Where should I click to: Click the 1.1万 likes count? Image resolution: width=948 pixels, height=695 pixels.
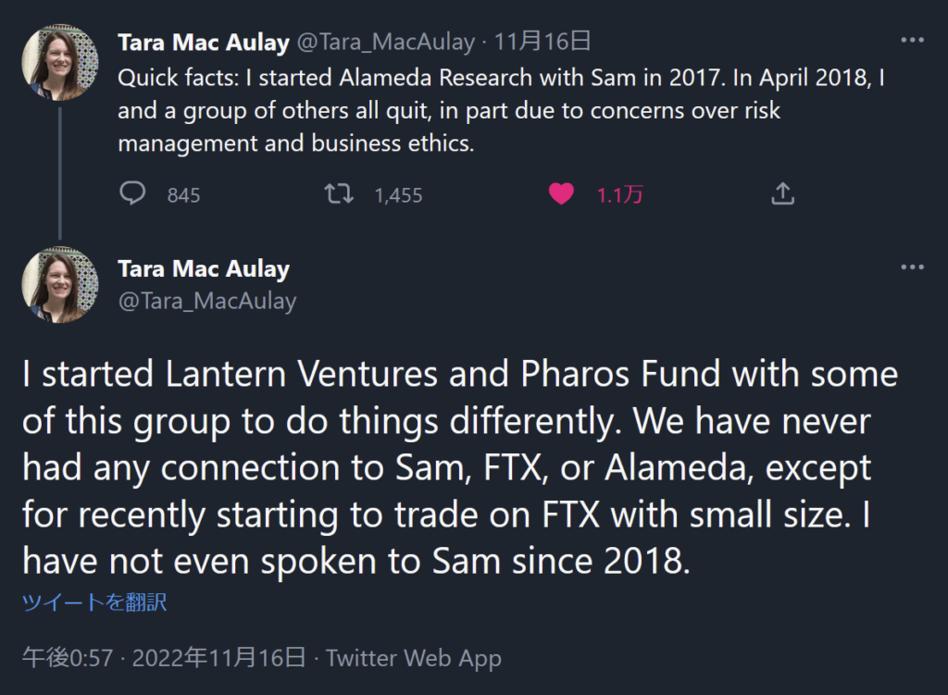(x=619, y=195)
